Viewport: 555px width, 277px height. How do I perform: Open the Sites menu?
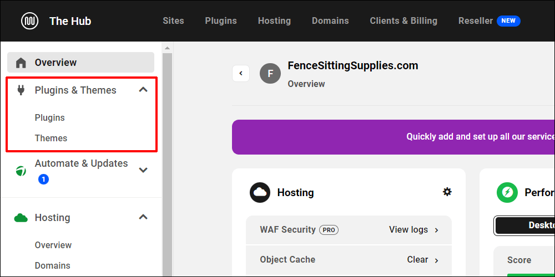173,21
